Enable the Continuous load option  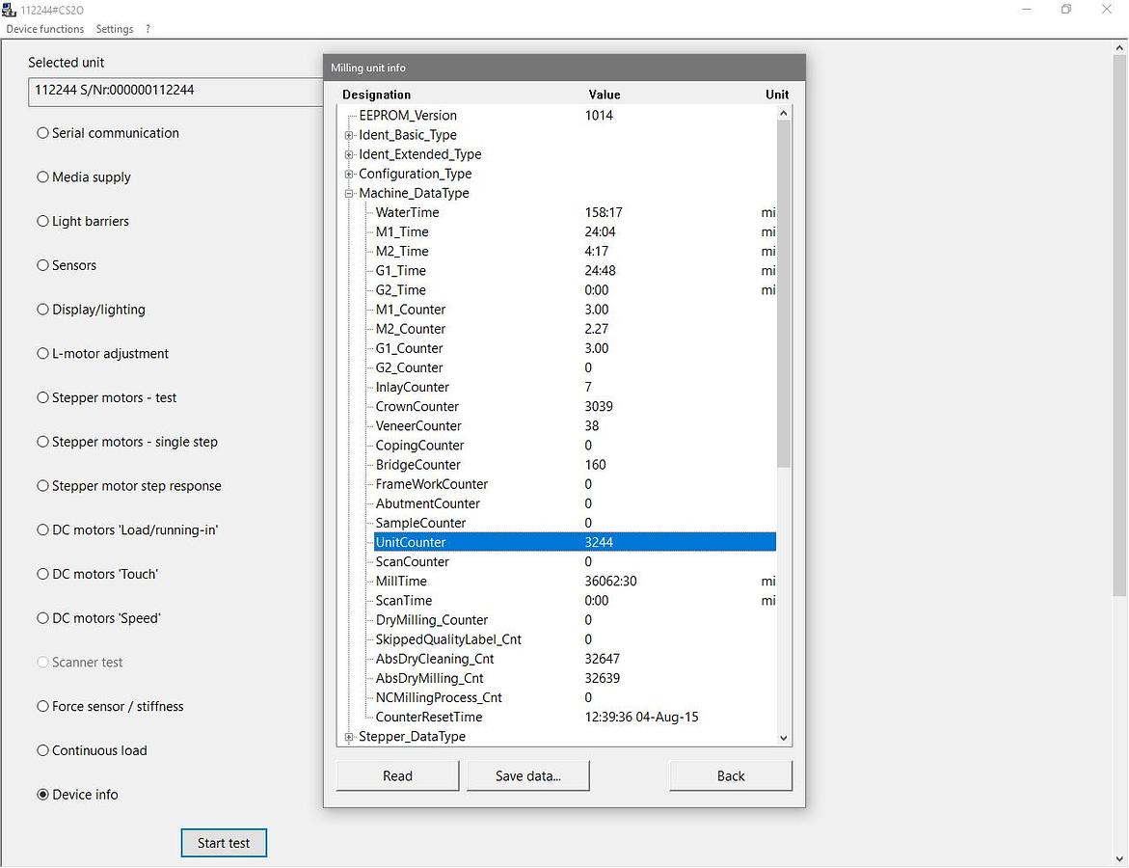[42, 751]
